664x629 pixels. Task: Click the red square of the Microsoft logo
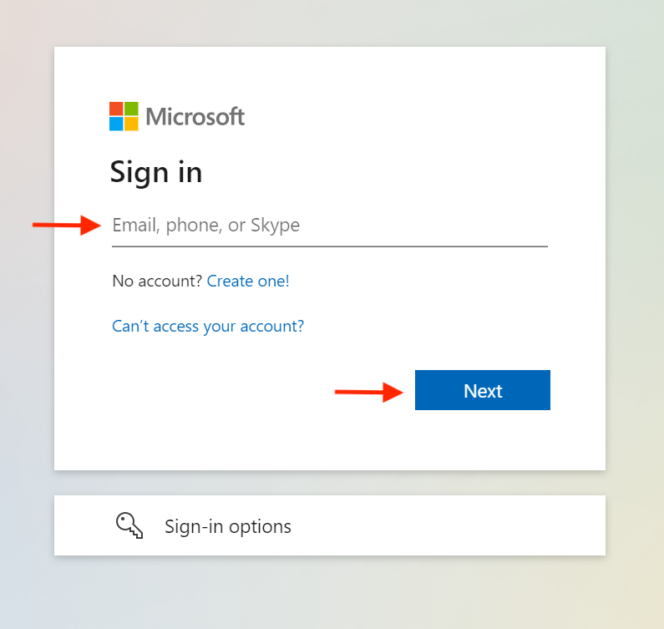pyautogui.click(x=116, y=109)
